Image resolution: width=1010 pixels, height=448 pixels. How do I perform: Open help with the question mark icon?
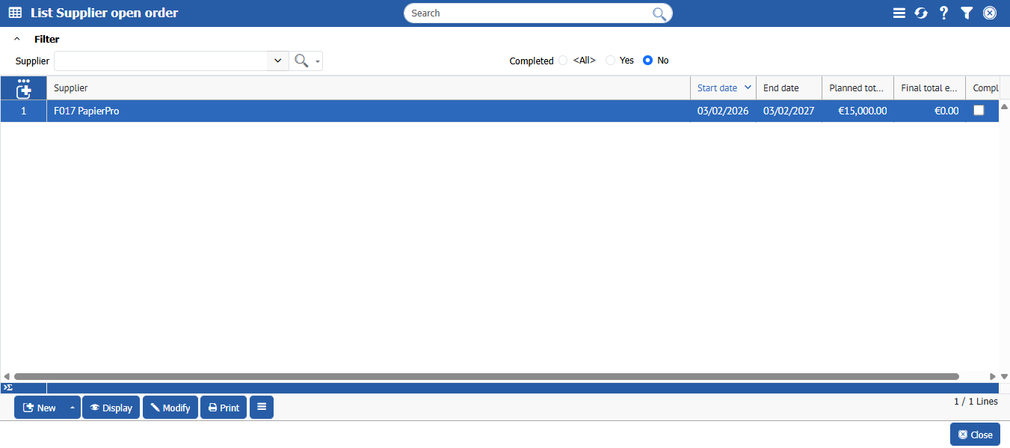943,13
